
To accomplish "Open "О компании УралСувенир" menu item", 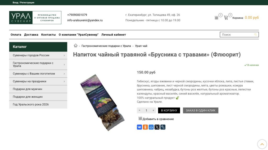I will (79, 35).
